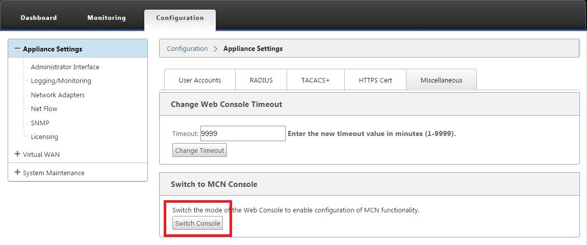Open Administrator Interface in sidebar
This screenshot has height=245, width=587.
pos(65,67)
